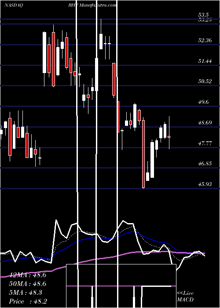Image resolution: width=220 pixels, height=308 pixels.
Task: Select the 51.44 price level label
Action: pyautogui.click(x=205, y=61)
